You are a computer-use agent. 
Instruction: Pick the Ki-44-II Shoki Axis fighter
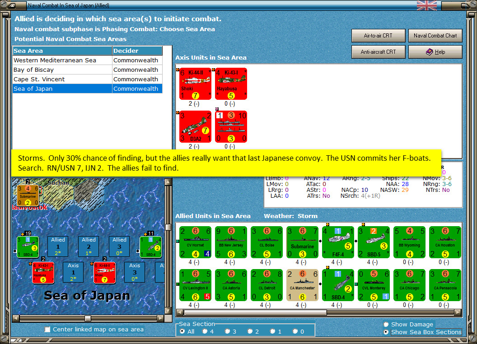tap(195, 84)
